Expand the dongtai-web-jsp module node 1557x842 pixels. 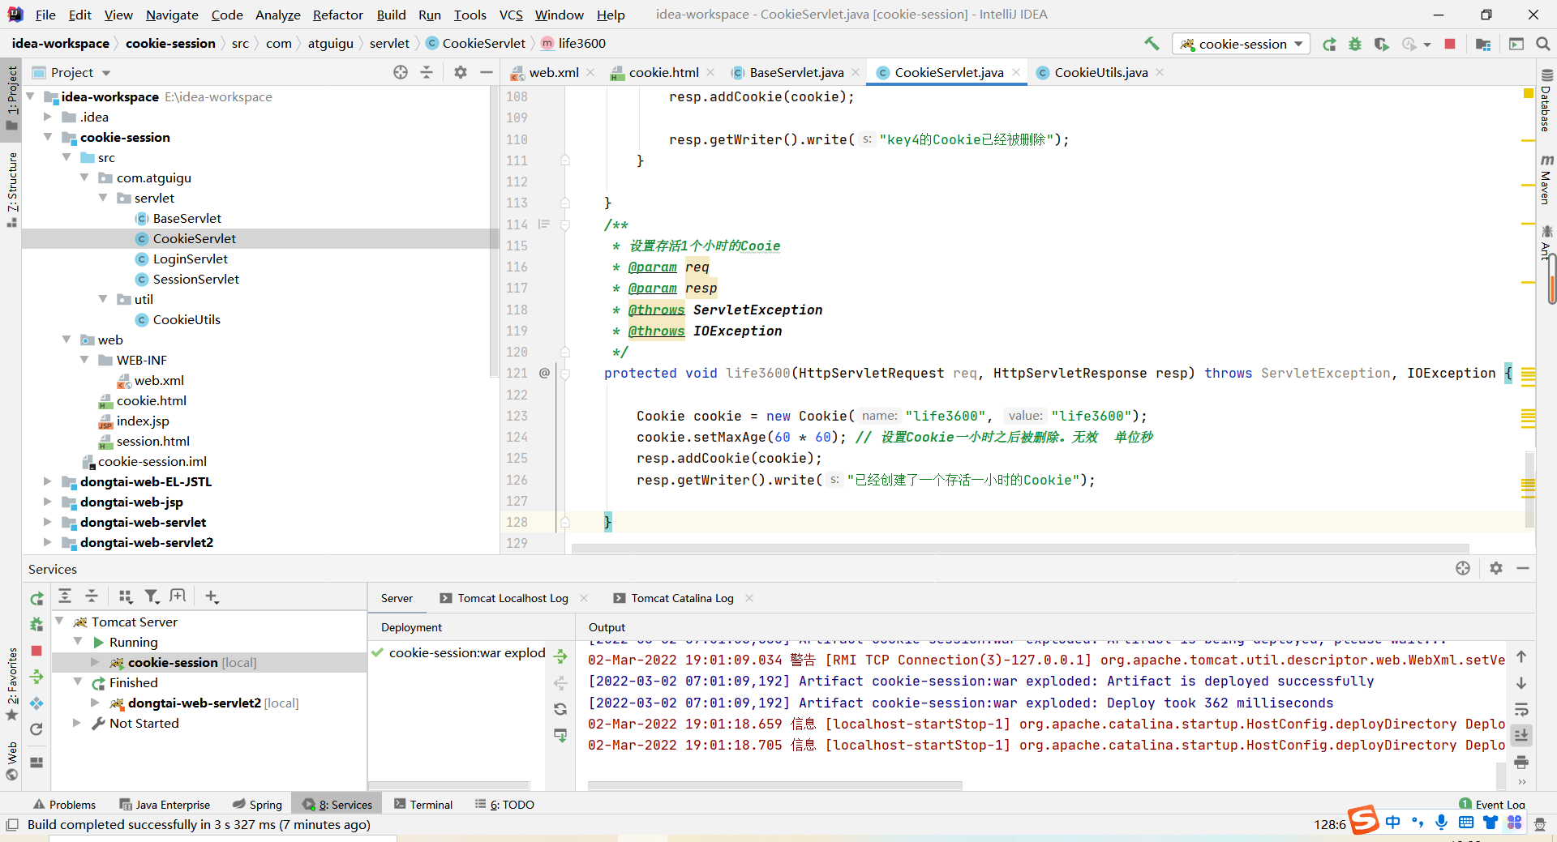point(47,502)
